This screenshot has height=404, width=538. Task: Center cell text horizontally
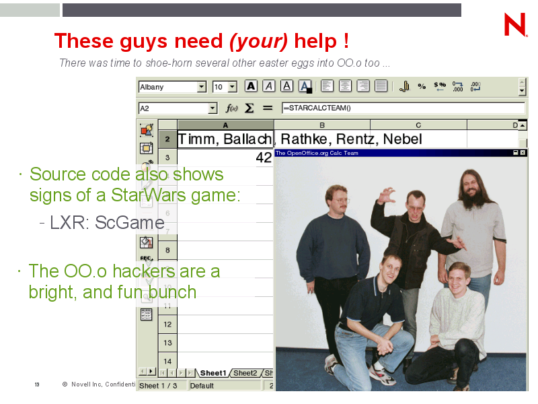click(x=345, y=86)
